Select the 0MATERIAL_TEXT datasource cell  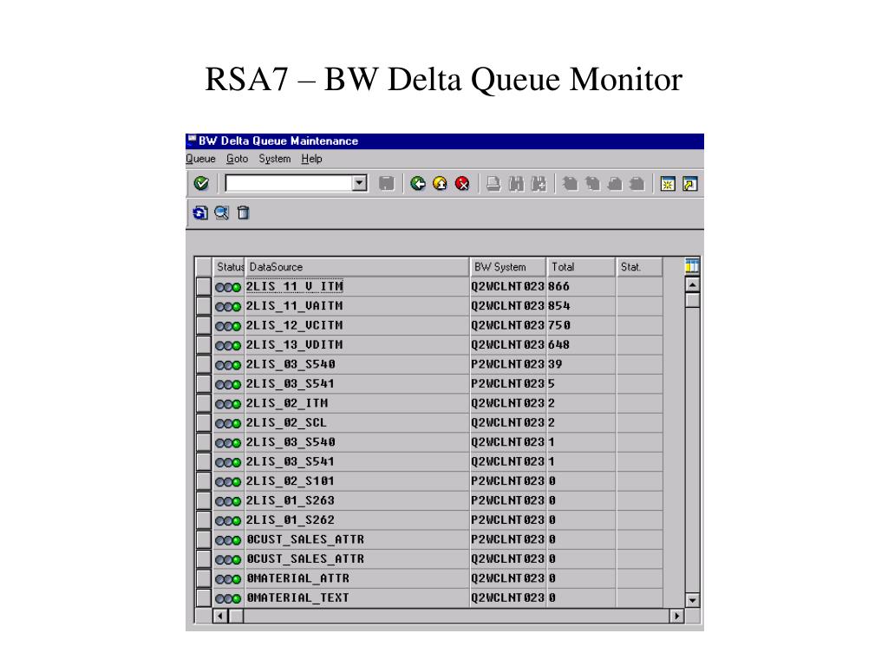coord(356,598)
